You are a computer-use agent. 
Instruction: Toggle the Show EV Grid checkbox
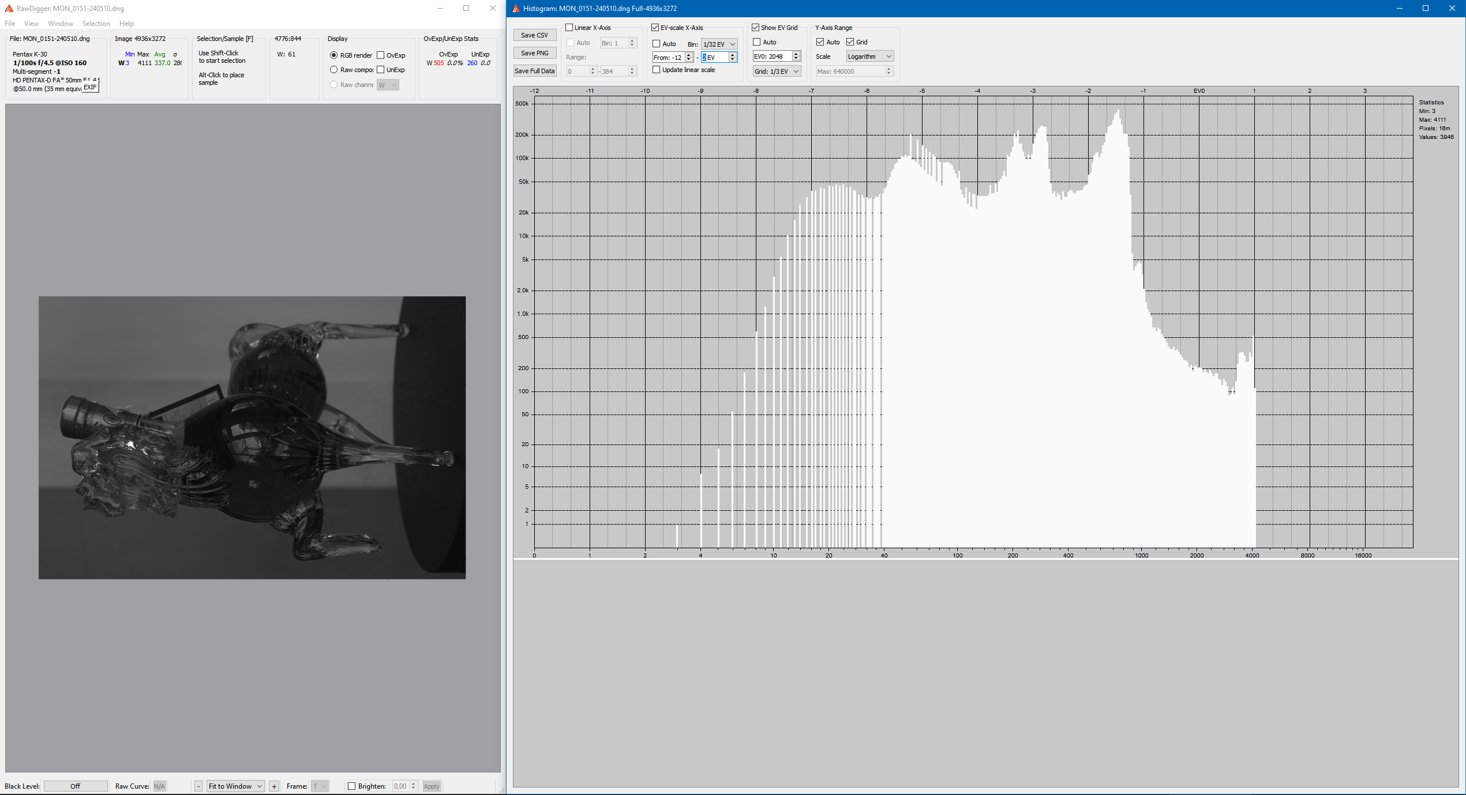click(755, 28)
